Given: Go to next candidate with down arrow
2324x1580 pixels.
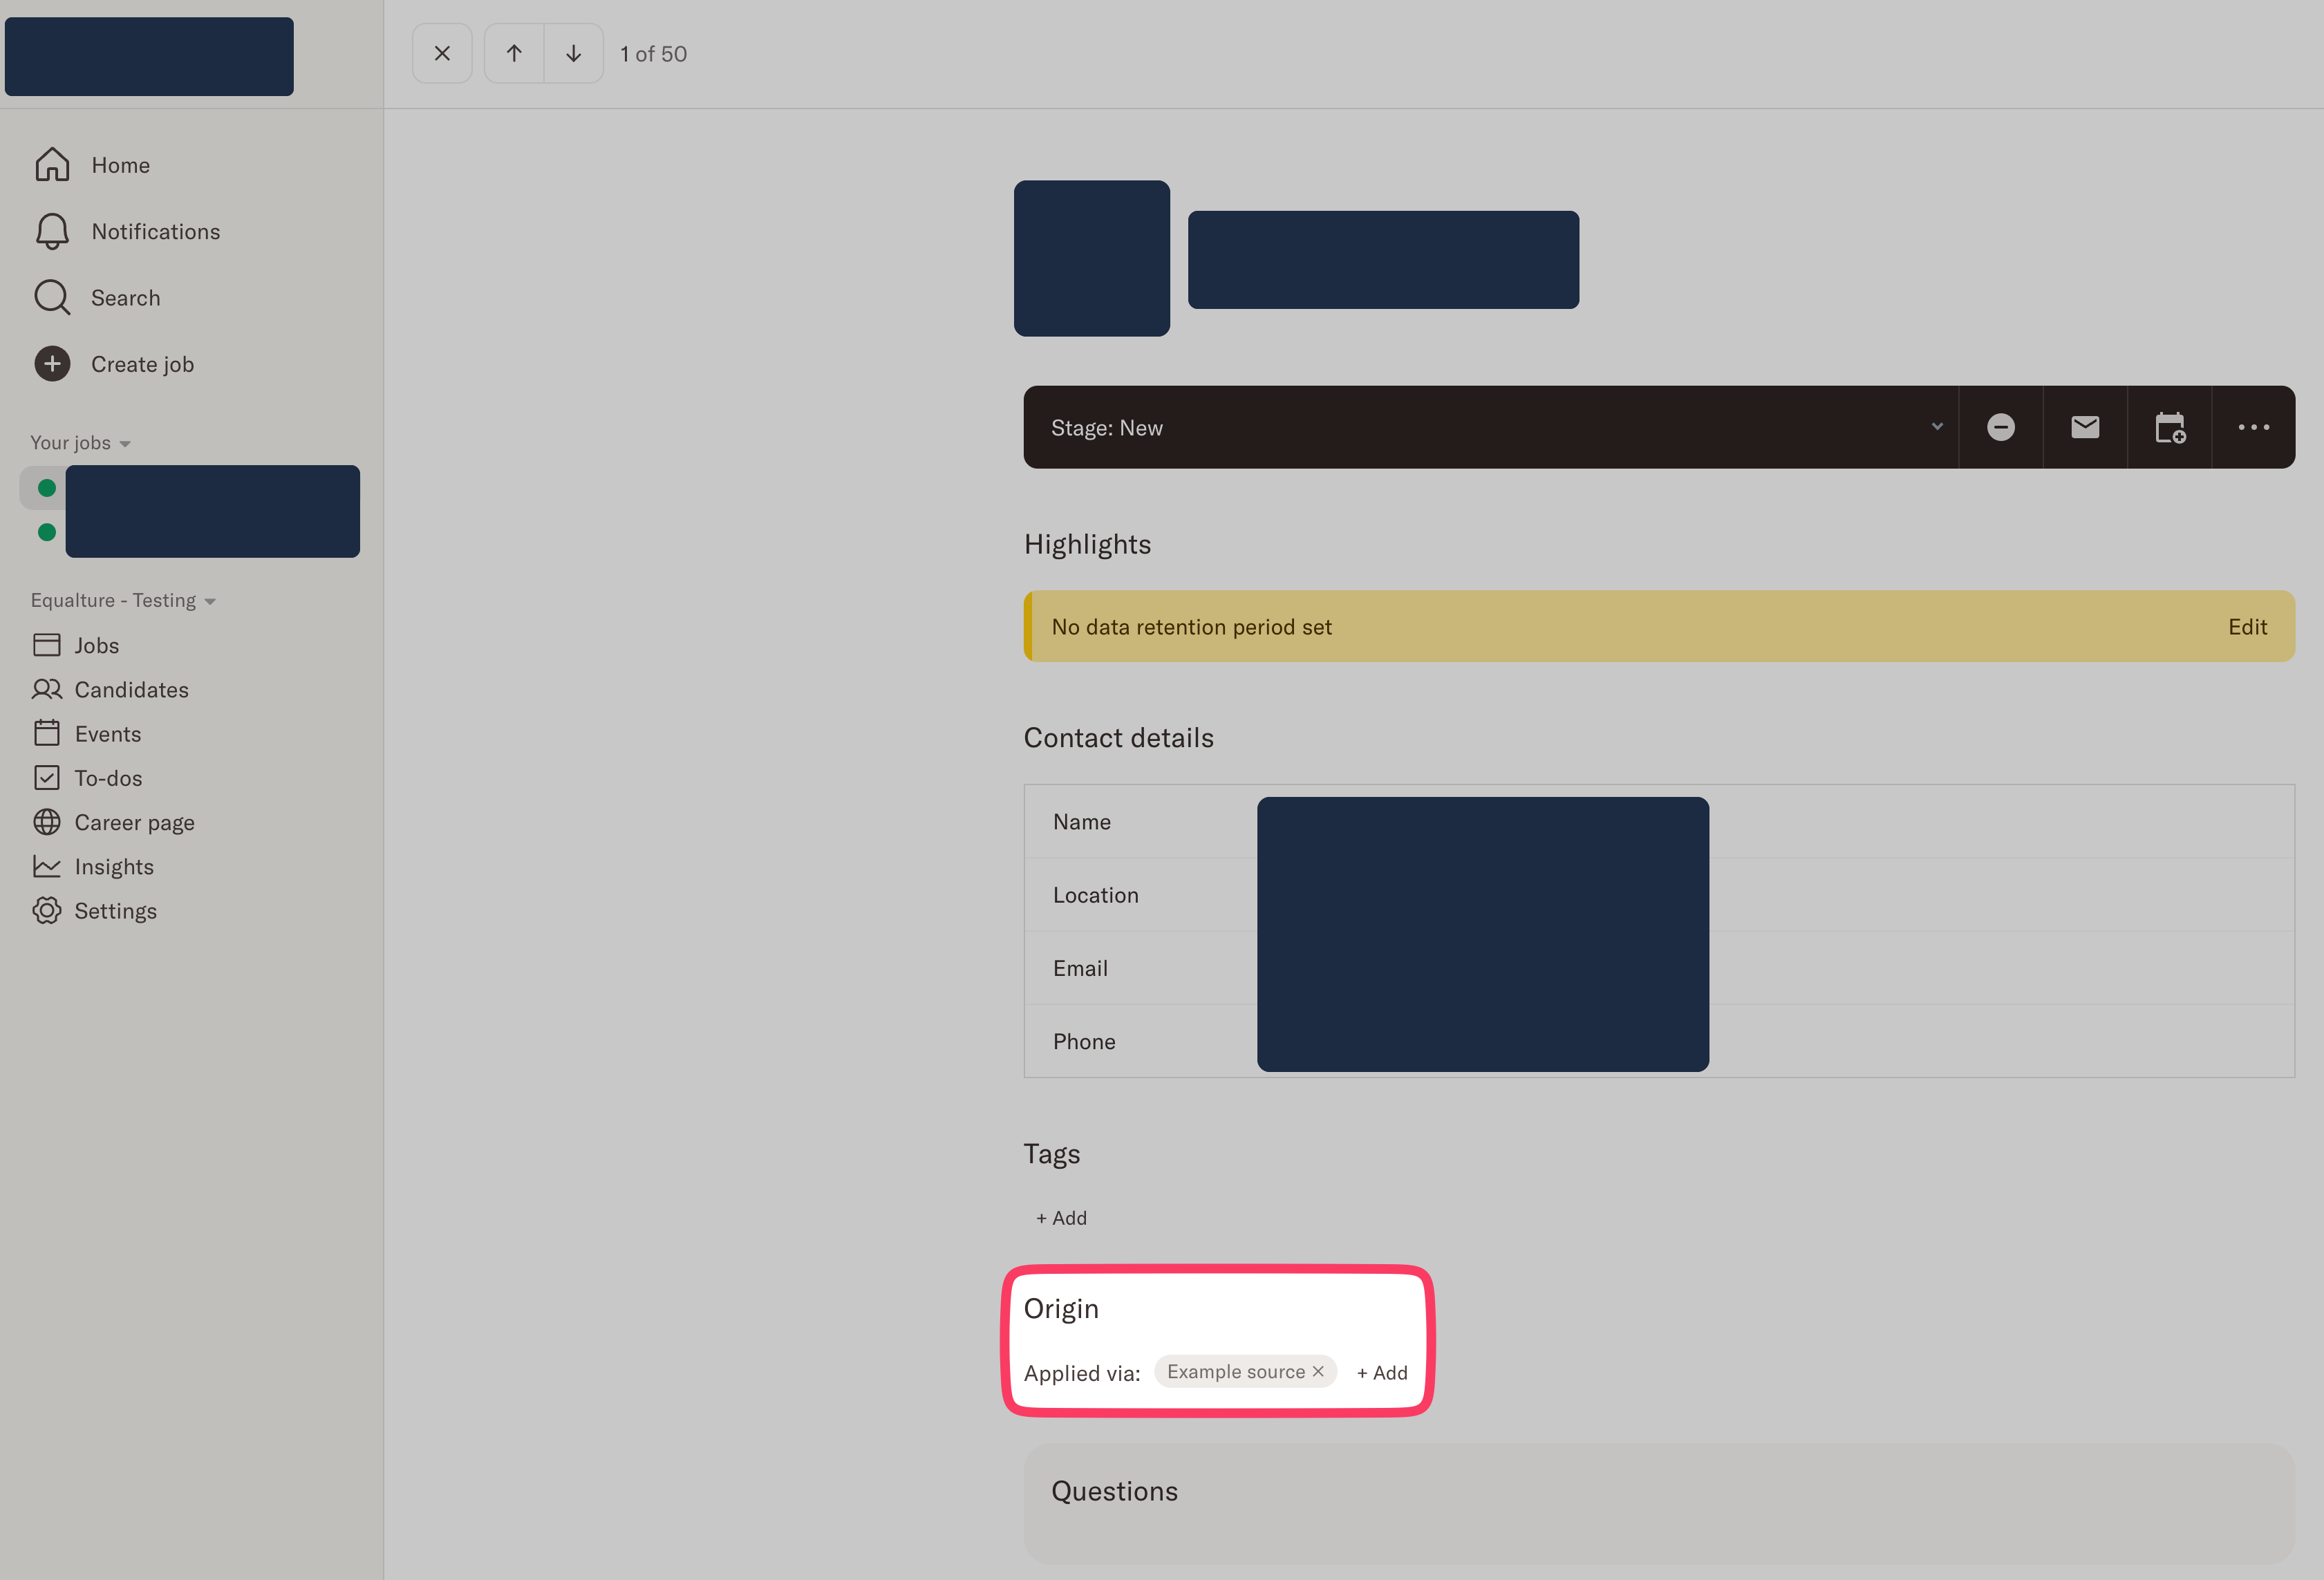Looking at the screenshot, I should click(573, 54).
